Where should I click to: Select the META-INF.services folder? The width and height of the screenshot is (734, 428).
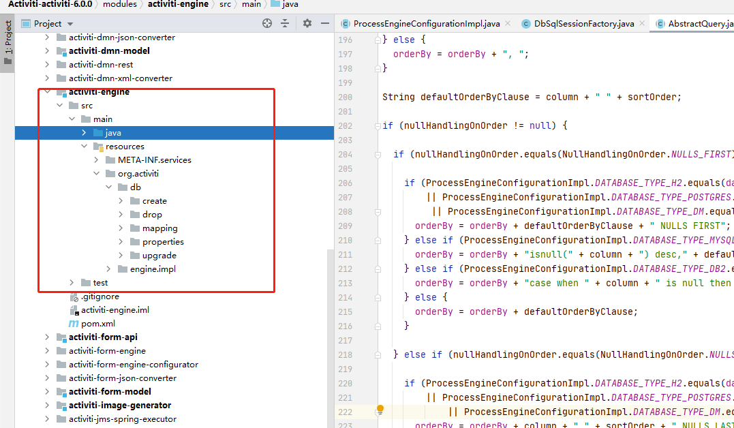point(155,159)
